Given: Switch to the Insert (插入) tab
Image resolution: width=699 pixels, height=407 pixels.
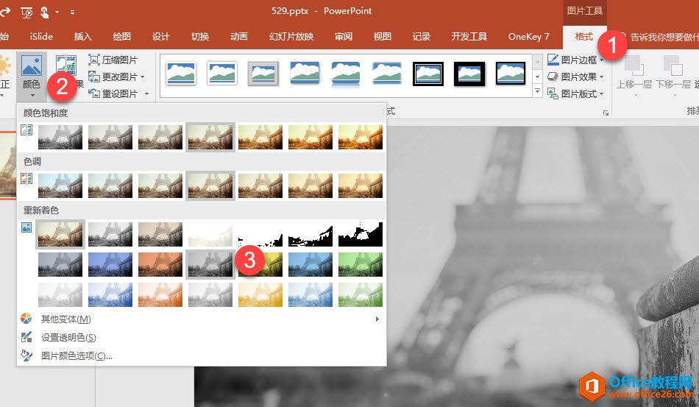Looking at the screenshot, I should (x=83, y=37).
